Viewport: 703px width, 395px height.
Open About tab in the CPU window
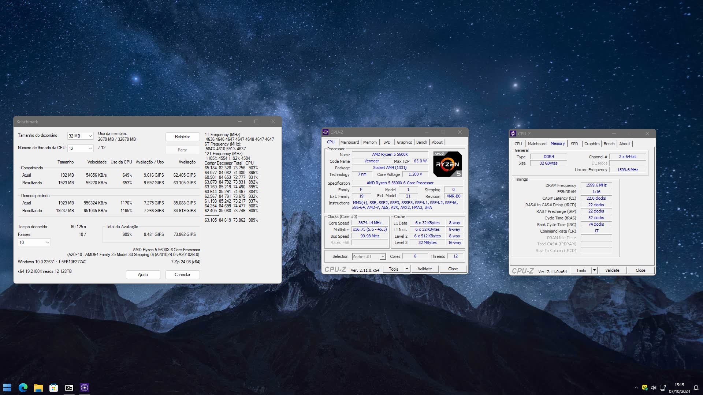437,142
